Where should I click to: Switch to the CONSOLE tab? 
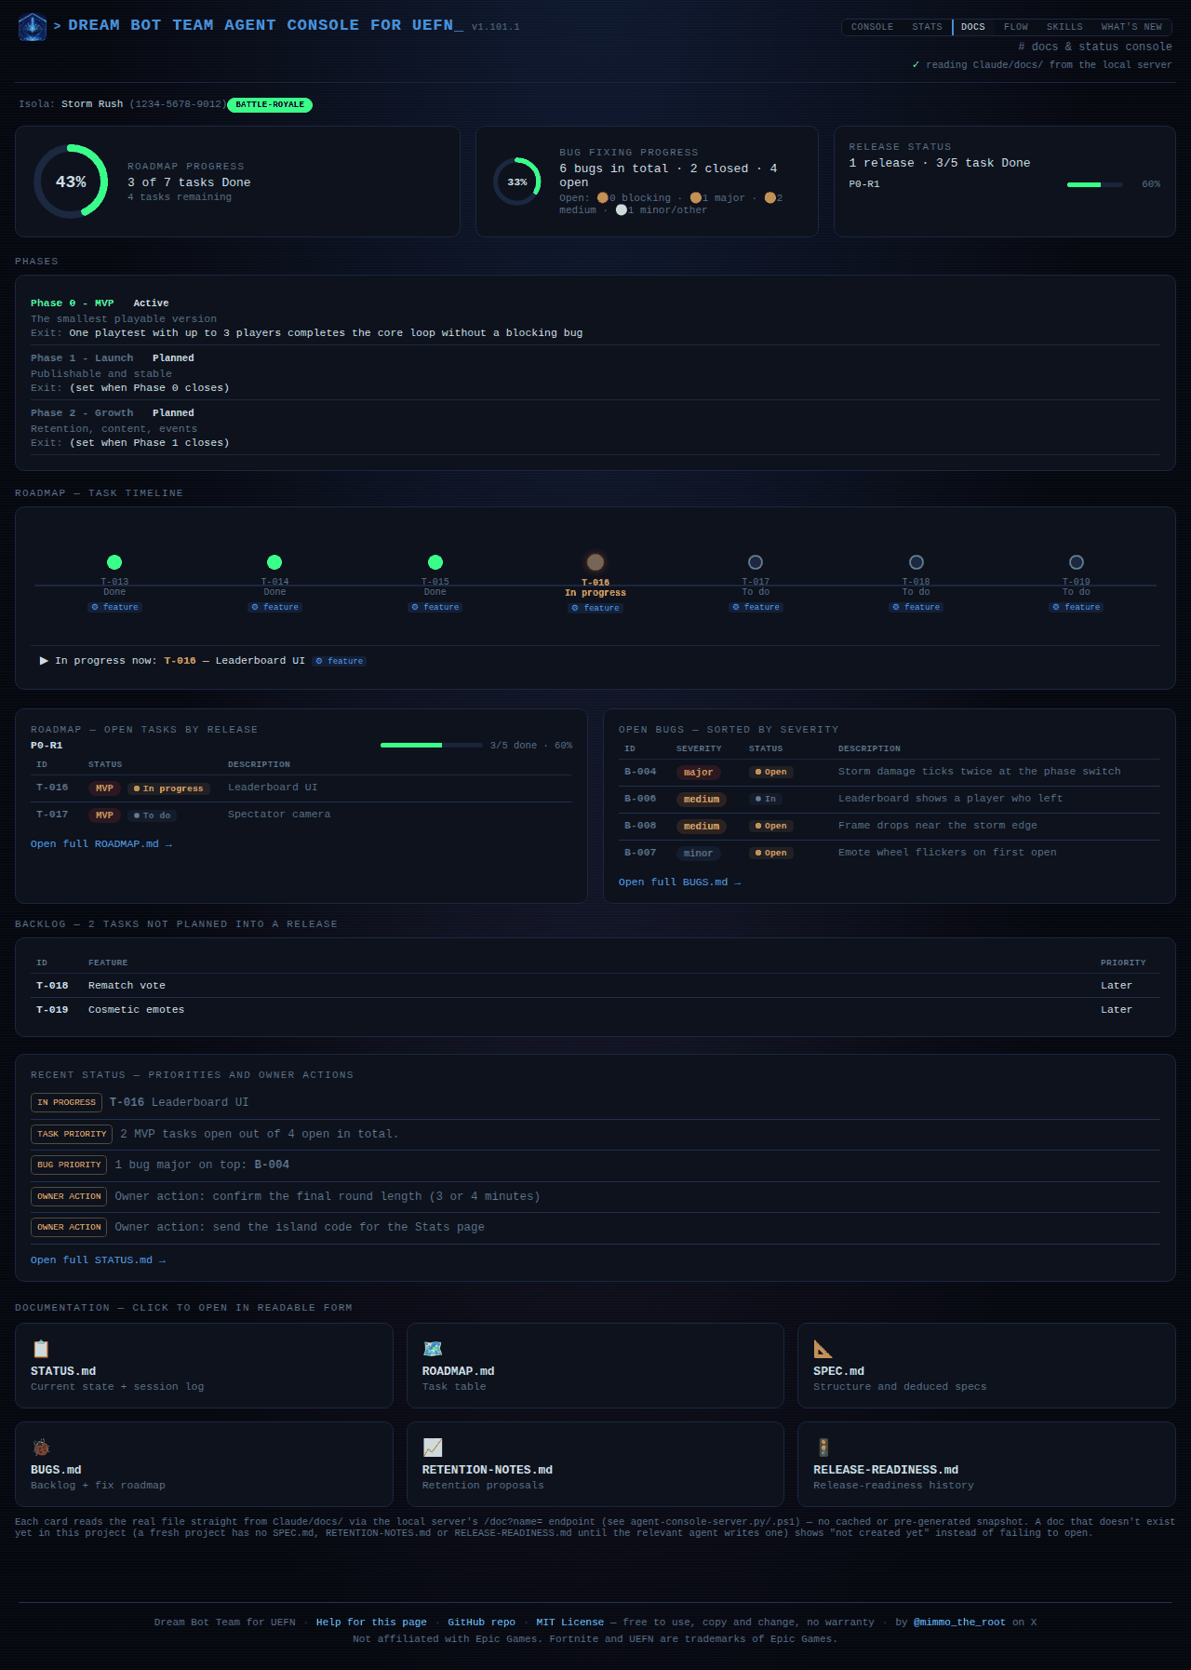pyautogui.click(x=872, y=27)
